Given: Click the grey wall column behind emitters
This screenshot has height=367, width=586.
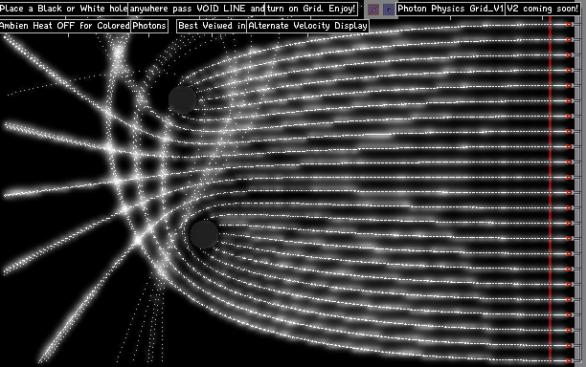Looking at the screenshot, I should pyautogui.click(x=577, y=190).
